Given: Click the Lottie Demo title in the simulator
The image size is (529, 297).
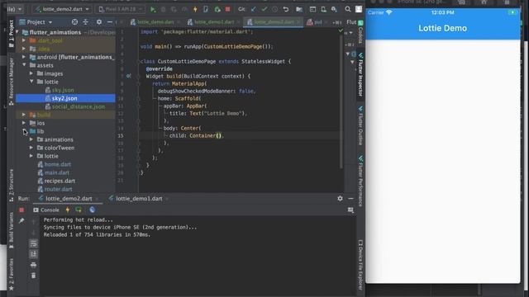Looking at the screenshot, I should coord(443,28).
